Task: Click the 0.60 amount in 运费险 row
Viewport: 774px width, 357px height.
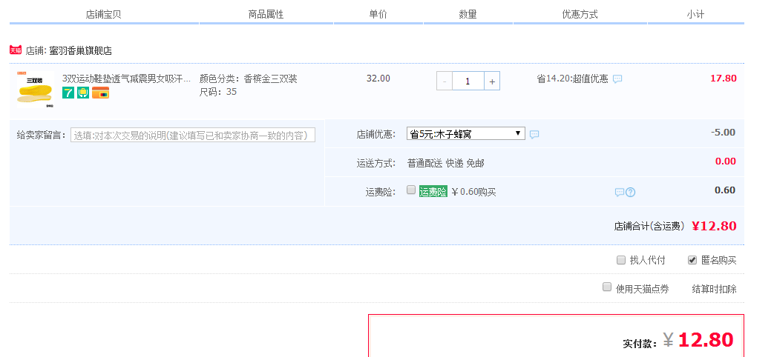Action: 725,190
